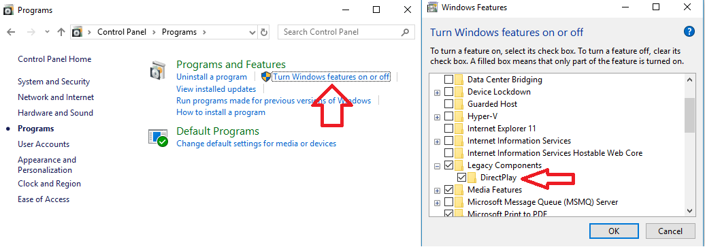Screen dimensions: 705x247
Task: Click OK in Windows Features dialog
Action: pos(614,231)
